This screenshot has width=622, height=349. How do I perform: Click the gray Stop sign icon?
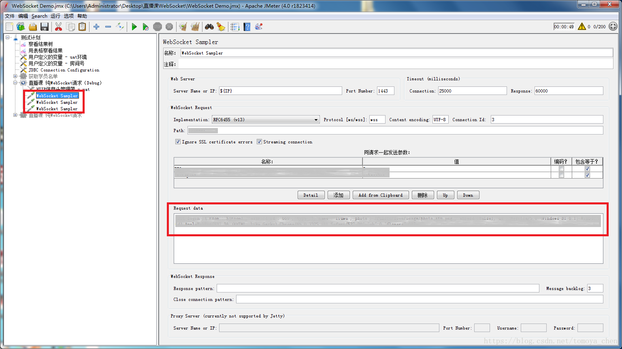coord(158,27)
